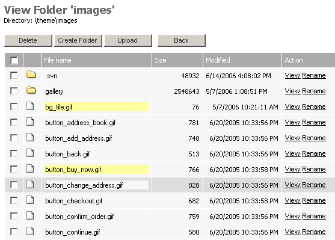The width and height of the screenshot is (335, 240).
Task: Open the Upload dialog button
Action: click(x=128, y=40)
